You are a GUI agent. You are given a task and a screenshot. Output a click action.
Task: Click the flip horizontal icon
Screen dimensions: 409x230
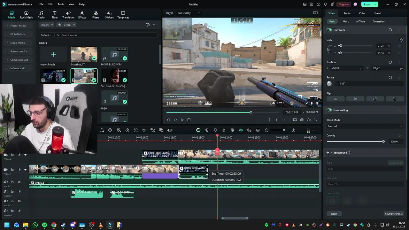click(336, 99)
